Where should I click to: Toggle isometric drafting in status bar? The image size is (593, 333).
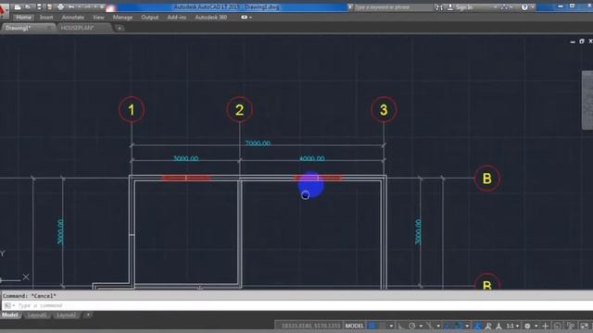pyautogui.click(x=429, y=326)
